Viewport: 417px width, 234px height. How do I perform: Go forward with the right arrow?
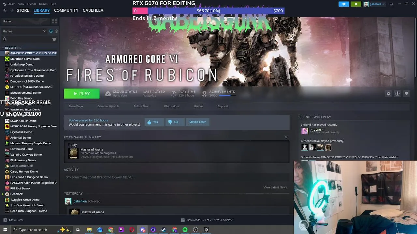pos(12,10)
